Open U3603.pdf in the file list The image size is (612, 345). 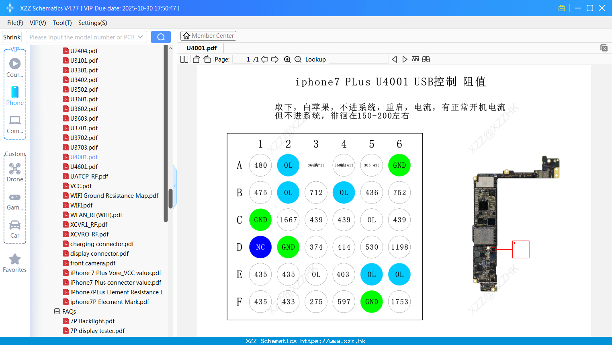(80, 118)
